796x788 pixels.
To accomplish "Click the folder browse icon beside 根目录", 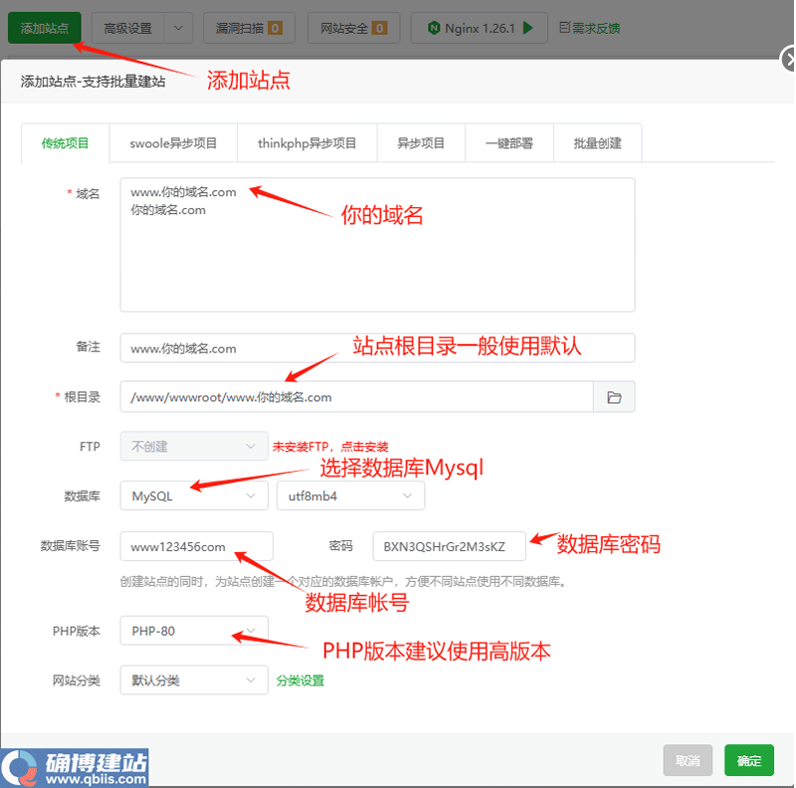I will [615, 396].
